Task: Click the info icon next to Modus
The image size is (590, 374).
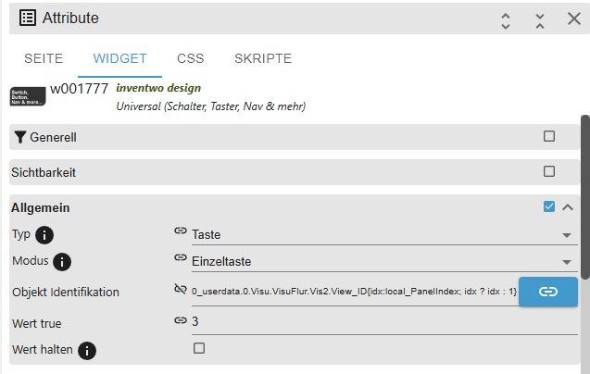Action: (62, 262)
